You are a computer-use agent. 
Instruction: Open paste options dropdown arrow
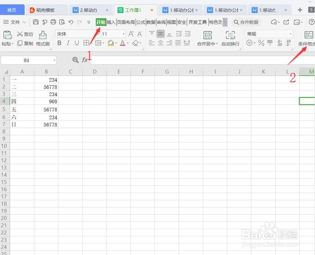tap(13, 43)
